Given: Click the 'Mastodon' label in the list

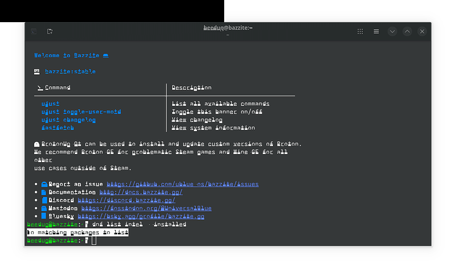Looking at the screenshot, I should tap(63, 208).
